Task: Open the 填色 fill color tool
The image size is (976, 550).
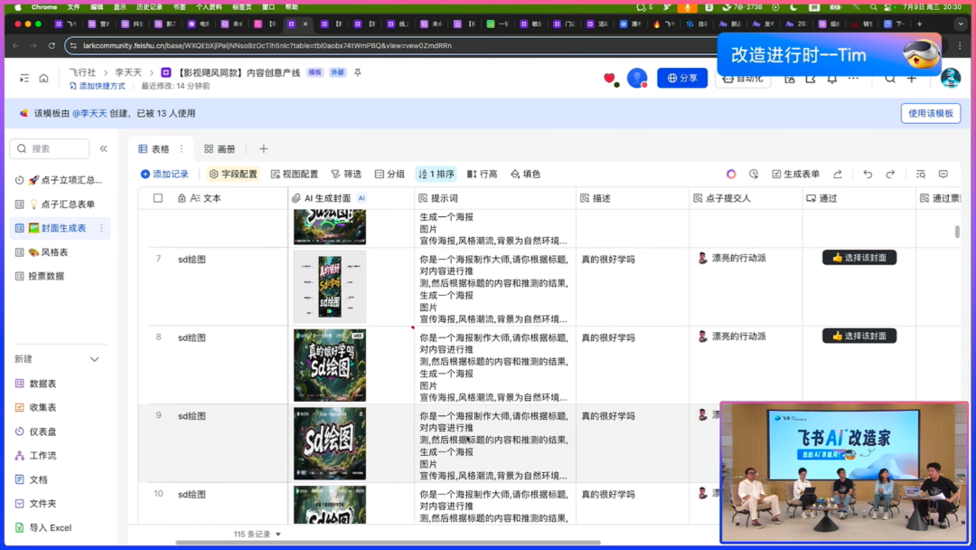Action: [525, 174]
